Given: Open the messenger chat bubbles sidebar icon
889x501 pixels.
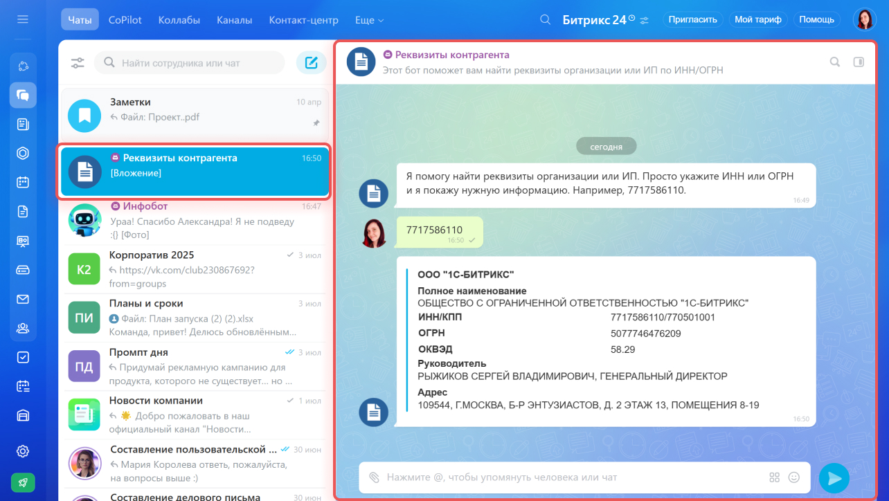Looking at the screenshot, I should (x=23, y=95).
